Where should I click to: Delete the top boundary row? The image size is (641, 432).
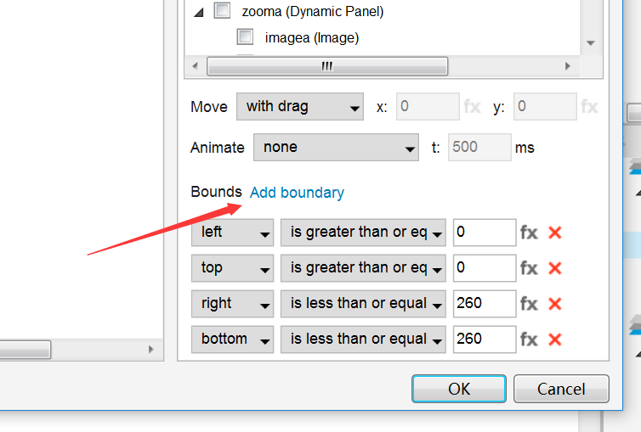555,268
